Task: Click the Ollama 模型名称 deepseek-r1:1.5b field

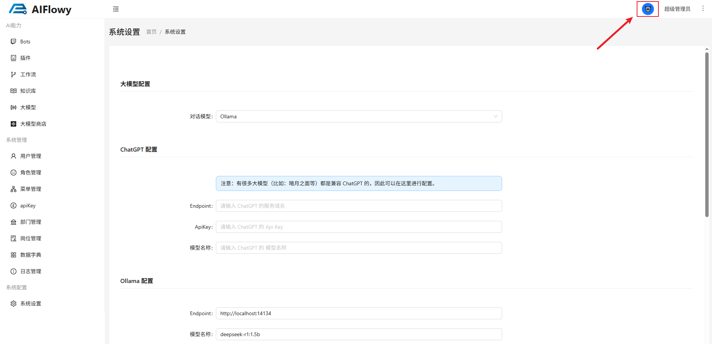Action: [359, 334]
